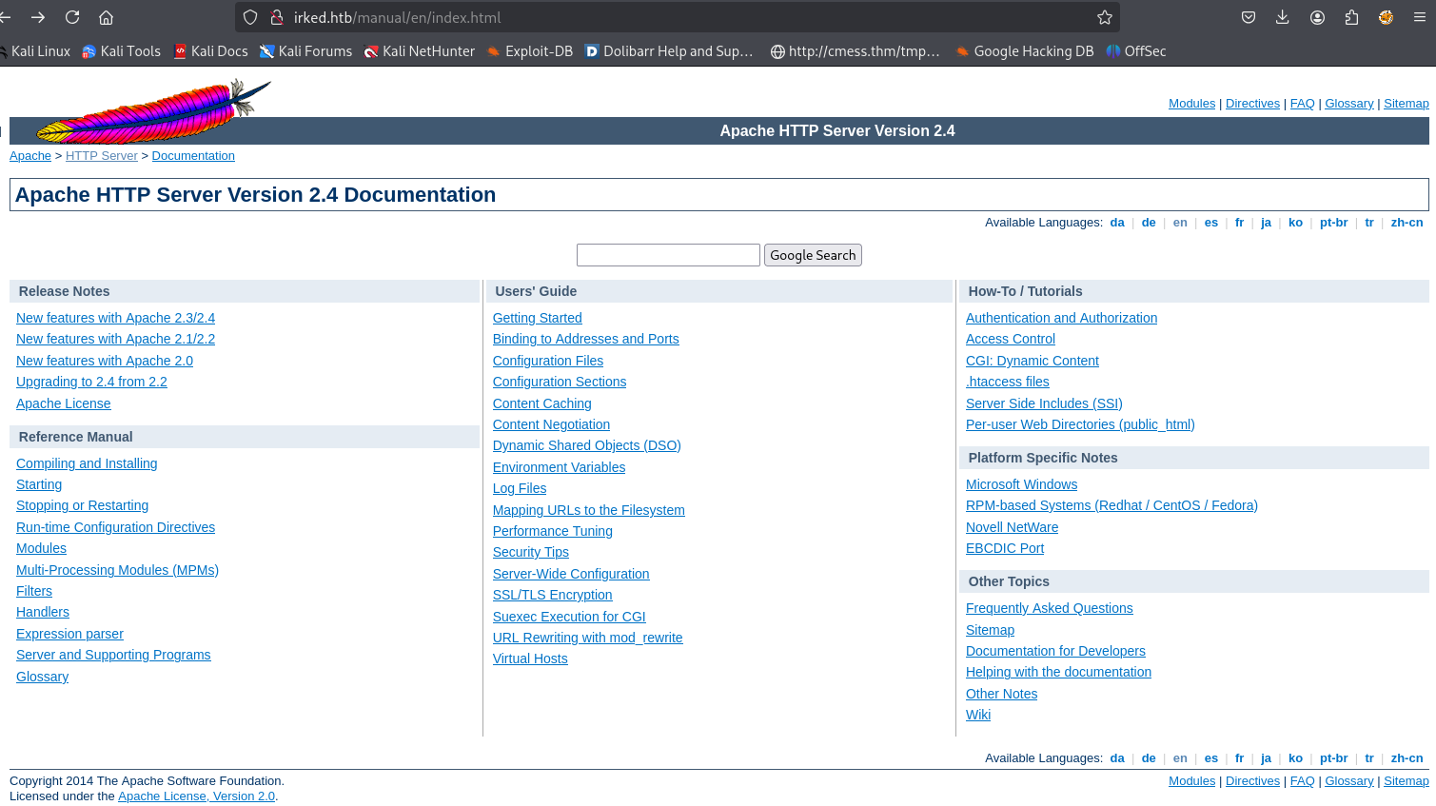Image resolution: width=1436 pixels, height=806 pixels.
Task: Open the Firefox account icon
Action: point(1317,17)
